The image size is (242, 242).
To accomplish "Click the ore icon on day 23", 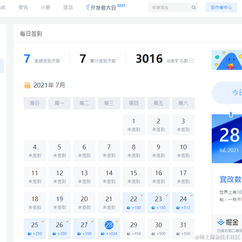I will coord(153,208).
